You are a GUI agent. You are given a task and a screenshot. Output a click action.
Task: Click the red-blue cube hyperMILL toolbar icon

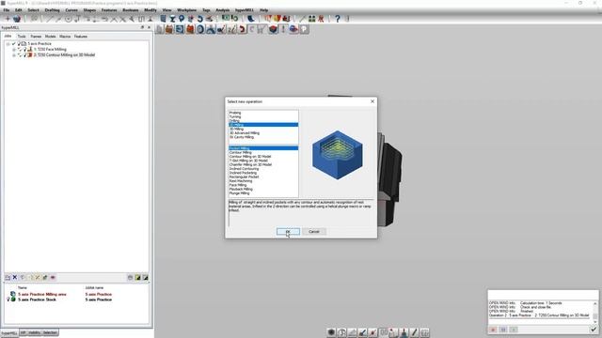point(273,29)
